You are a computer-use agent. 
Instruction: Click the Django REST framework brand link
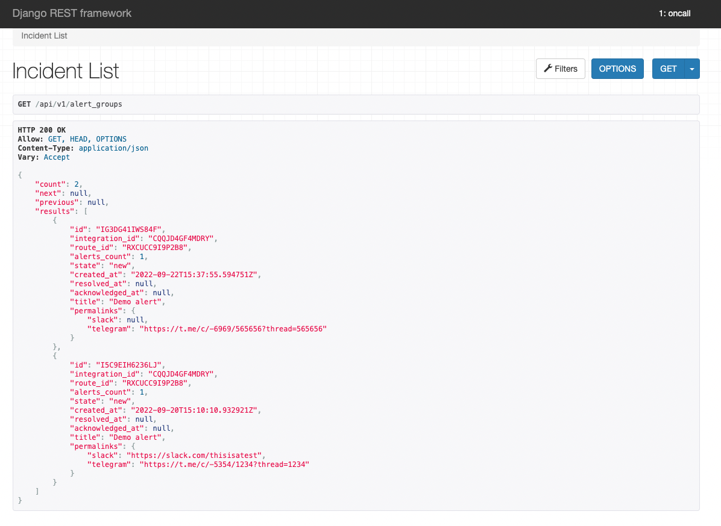tap(72, 13)
